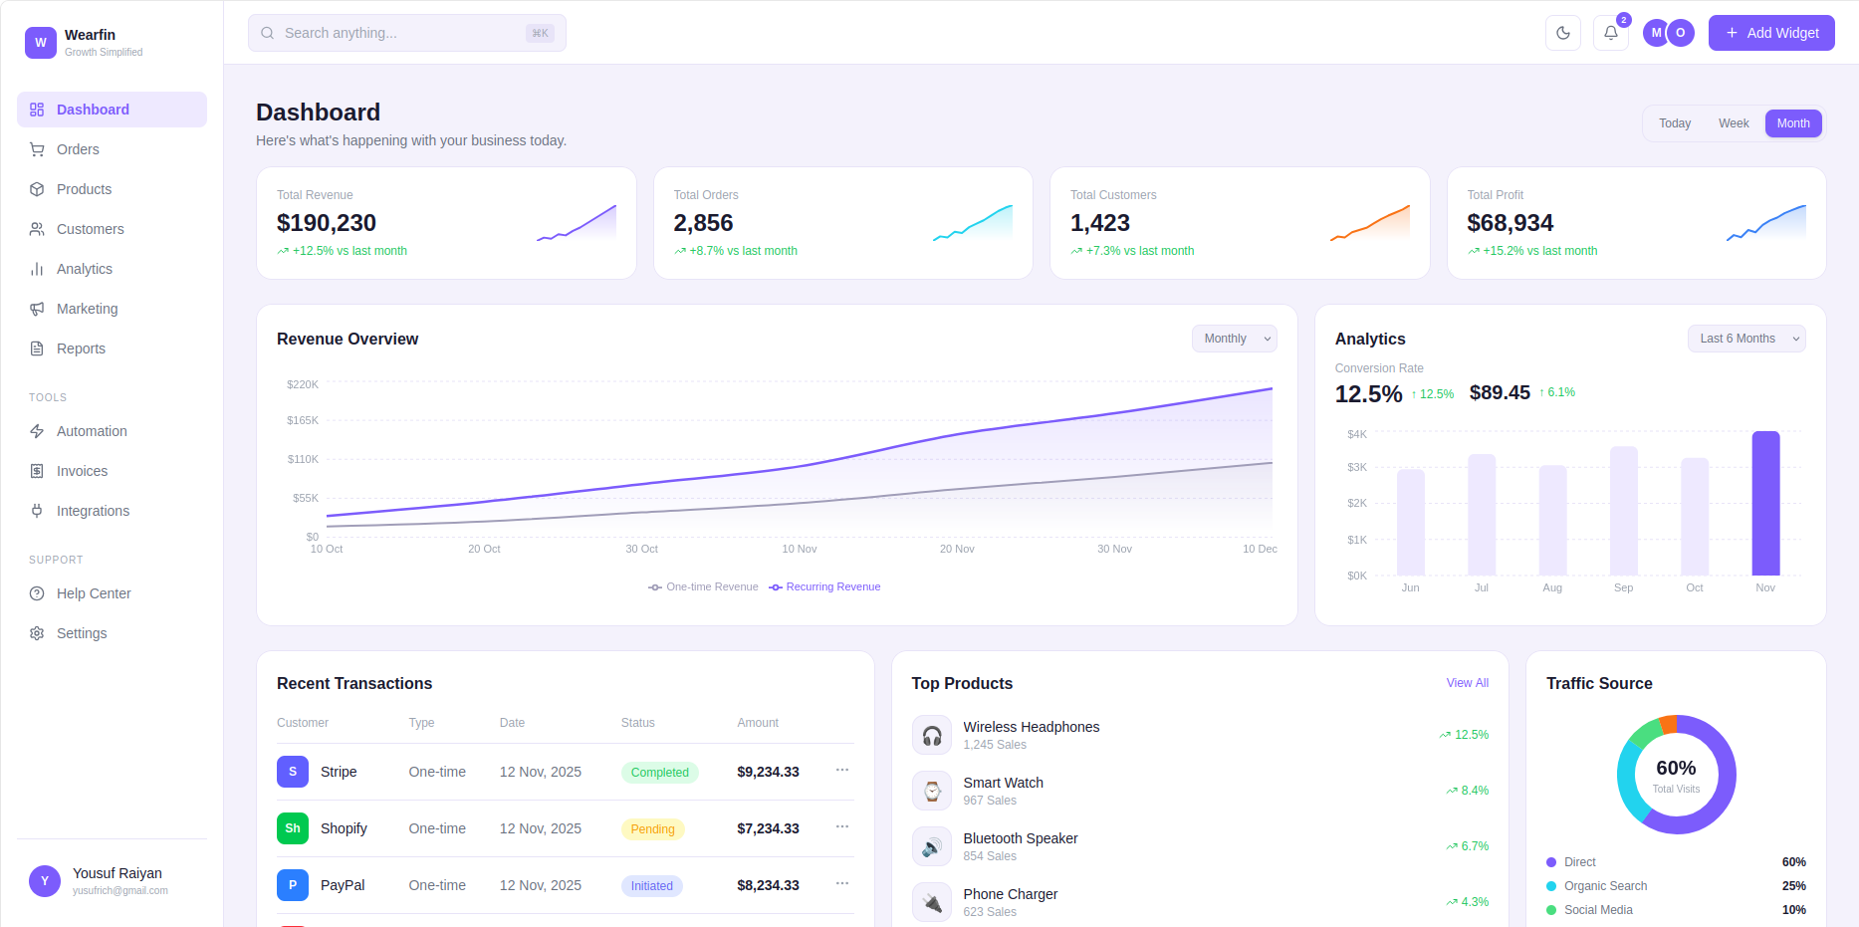Image resolution: width=1859 pixels, height=927 pixels.
Task: Click the Sep bar in Analytics chart
Action: click(1624, 511)
